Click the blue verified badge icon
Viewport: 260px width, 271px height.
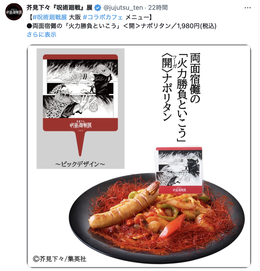click(98, 8)
